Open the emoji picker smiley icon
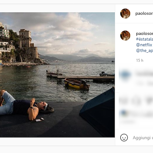The width and height of the screenshot is (153, 153). click(x=124, y=138)
